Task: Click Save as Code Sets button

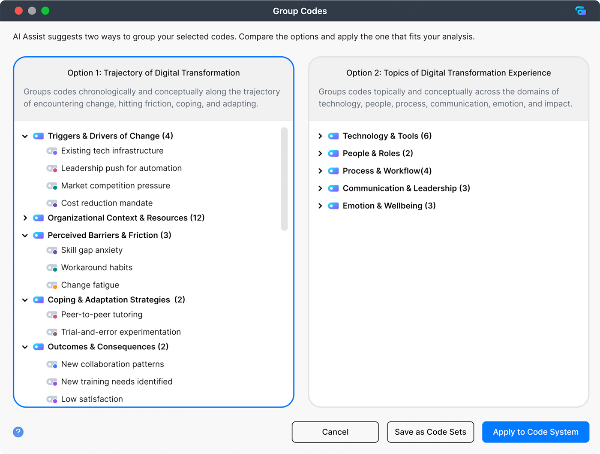Action: click(430, 432)
